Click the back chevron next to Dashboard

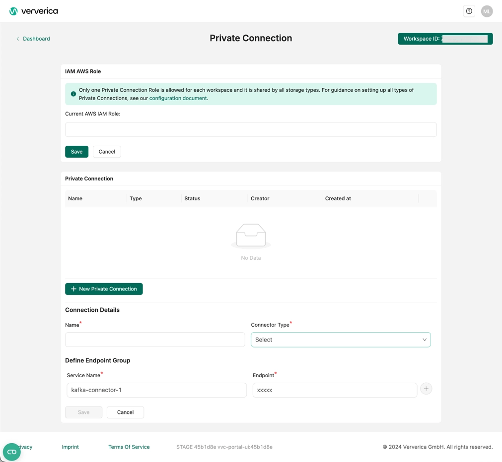click(x=17, y=38)
